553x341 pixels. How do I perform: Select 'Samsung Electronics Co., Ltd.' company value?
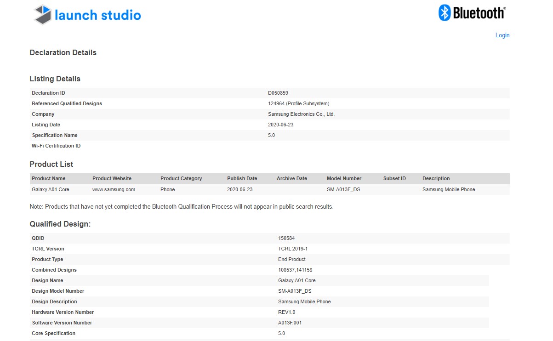[x=301, y=114]
